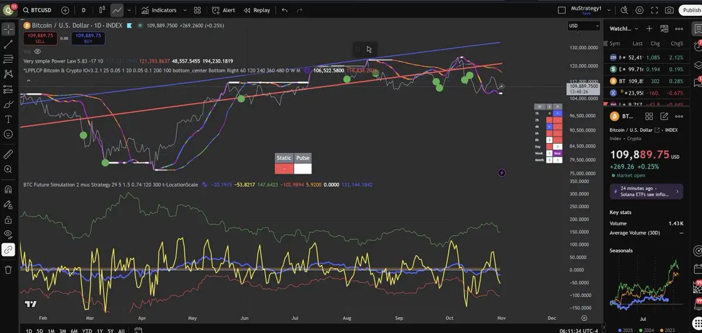The height and width of the screenshot is (333, 702).
Task: Open chart settings hexagon gear
Action: [x=639, y=10]
